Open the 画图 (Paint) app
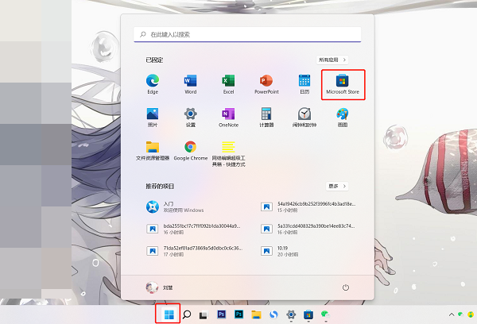Screen dimensions: 477x324 click(x=343, y=117)
